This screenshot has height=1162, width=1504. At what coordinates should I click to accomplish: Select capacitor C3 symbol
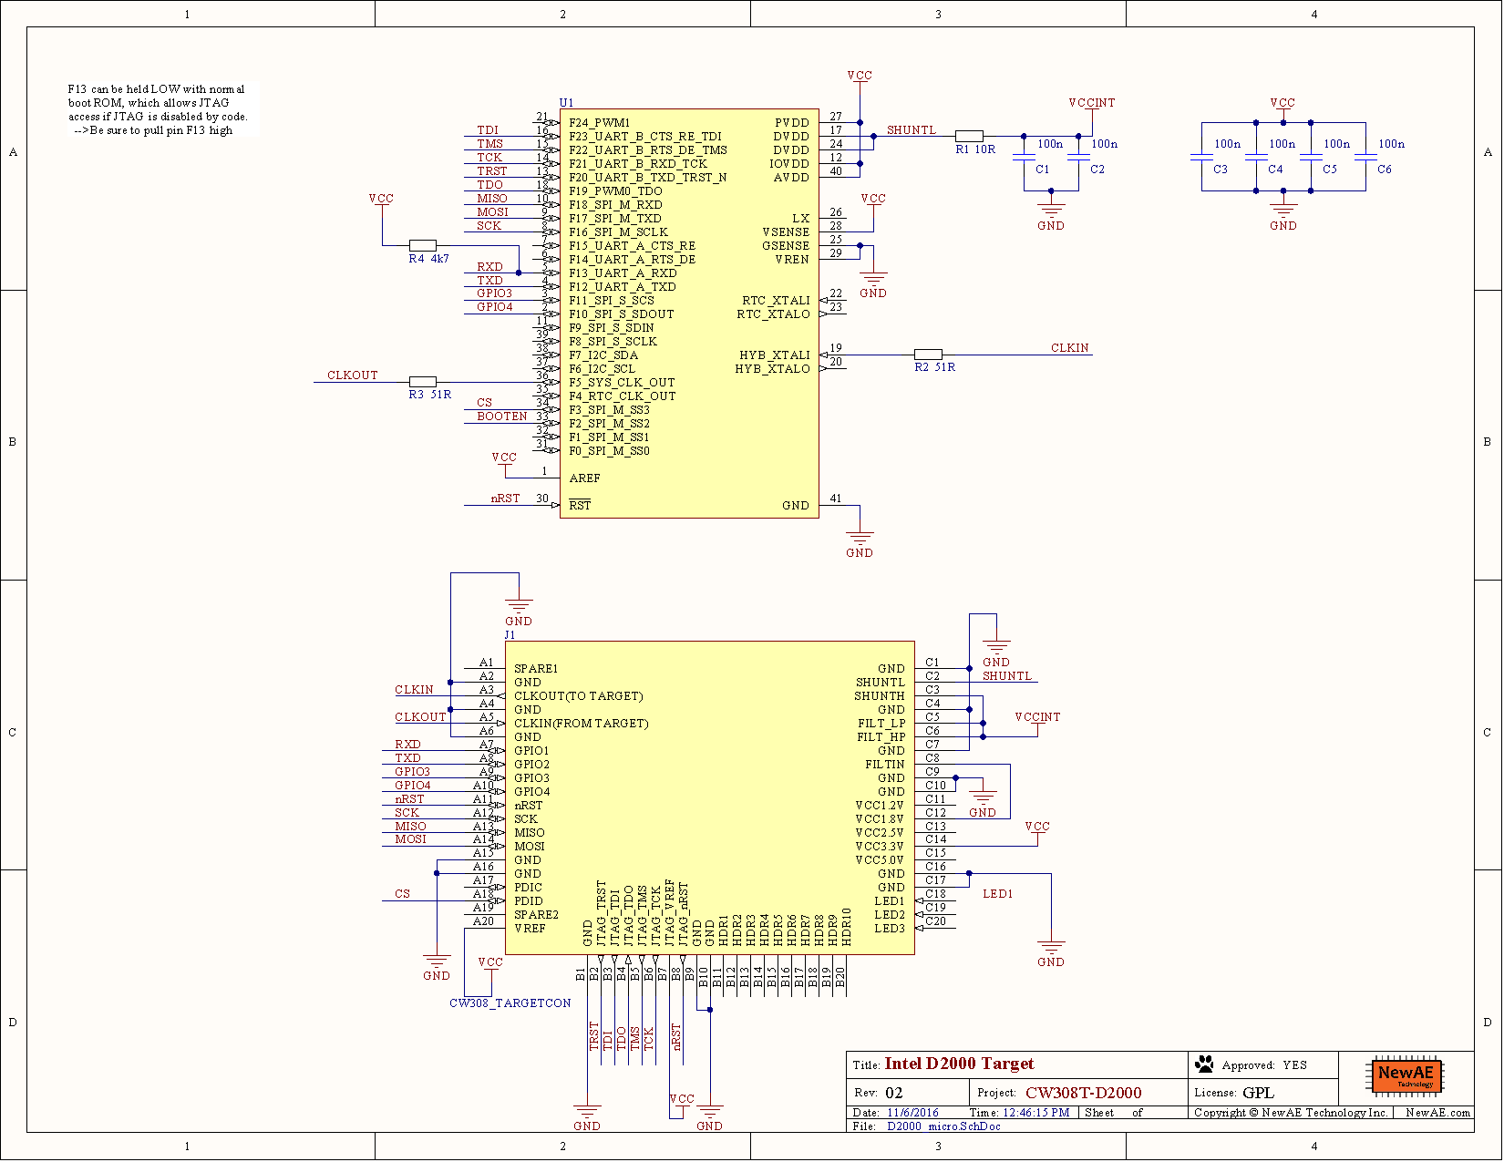[1201, 159]
